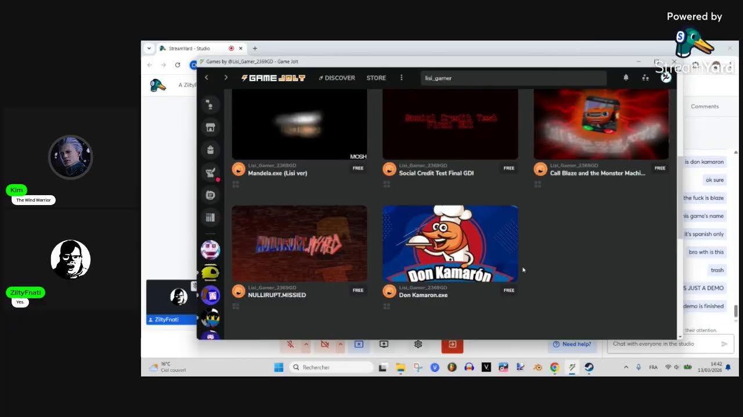Click author avatar beside Mandela.exe

pos(238,169)
